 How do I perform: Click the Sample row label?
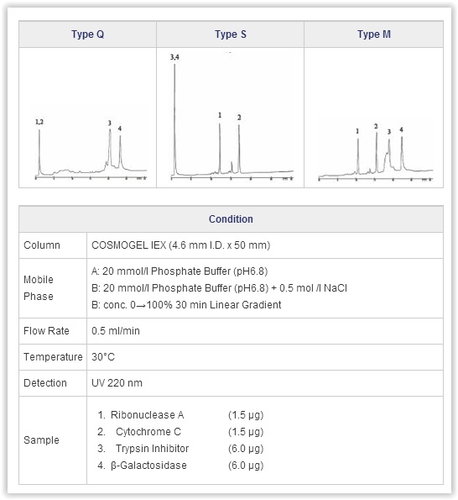tap(41, 440)
